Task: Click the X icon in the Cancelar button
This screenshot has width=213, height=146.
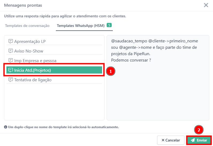Action: pos(162,140)
